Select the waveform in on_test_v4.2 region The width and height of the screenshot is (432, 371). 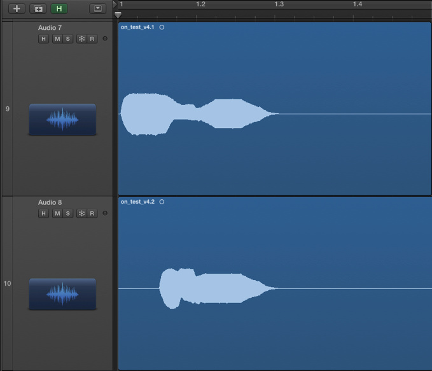[x=218, y=288]
